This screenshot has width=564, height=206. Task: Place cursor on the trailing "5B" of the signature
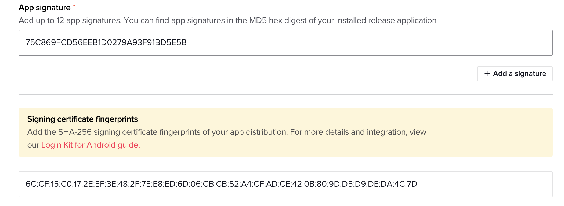click(182, 42)
